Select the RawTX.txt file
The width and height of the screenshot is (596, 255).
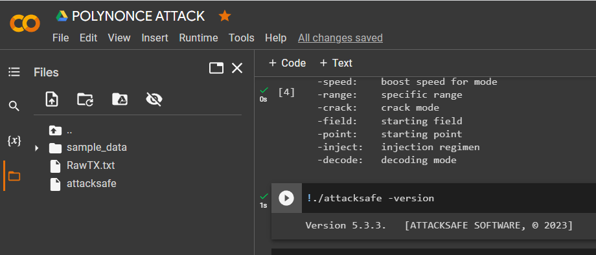pyautogui.click(x=91, y=166)
